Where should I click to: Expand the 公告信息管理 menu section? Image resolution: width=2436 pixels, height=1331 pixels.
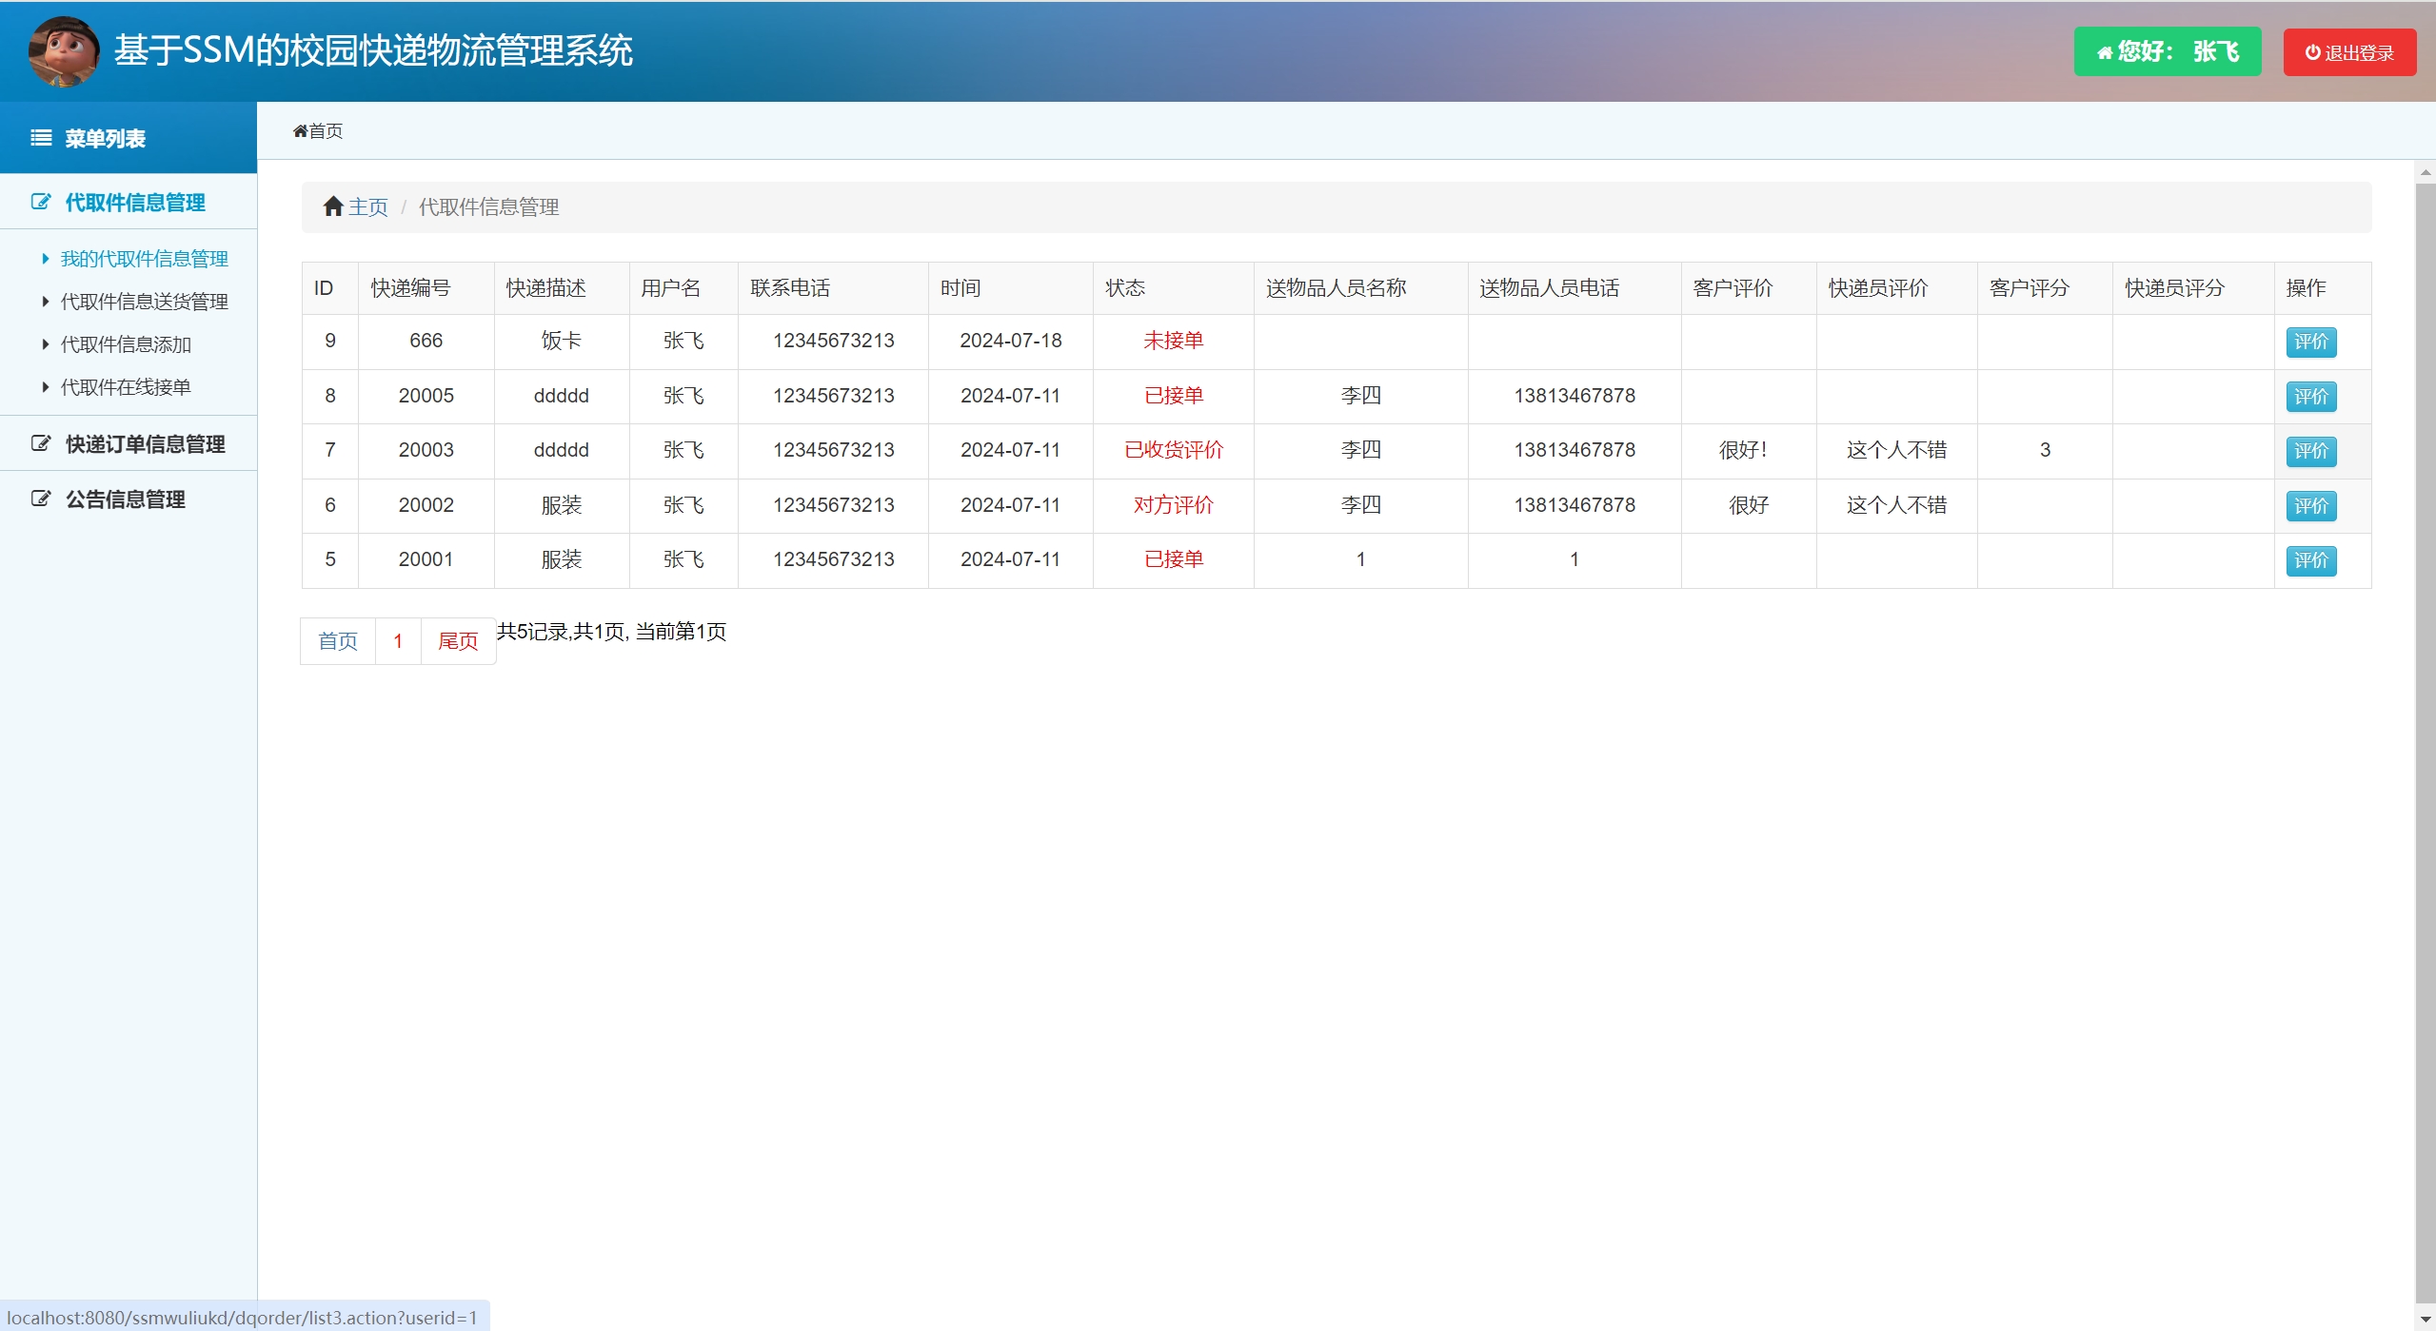click(x=125, y=499)
